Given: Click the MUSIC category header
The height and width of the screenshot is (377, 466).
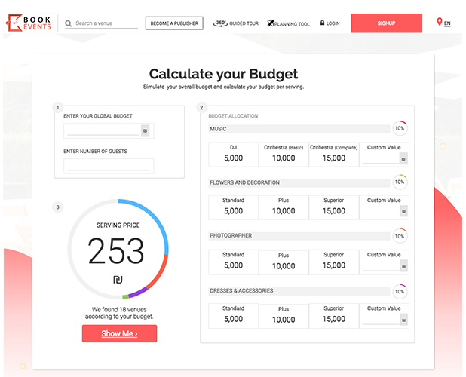Looking at the screenshot, I should [x=299, y=129].
